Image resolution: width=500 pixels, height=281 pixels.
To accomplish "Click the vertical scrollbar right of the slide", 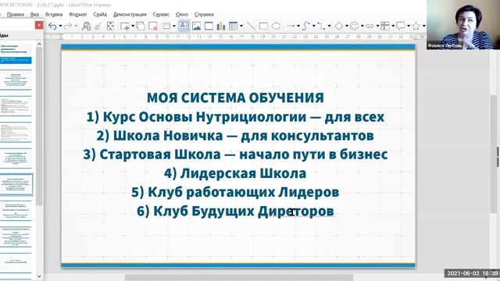I will [x=493, y=154].
